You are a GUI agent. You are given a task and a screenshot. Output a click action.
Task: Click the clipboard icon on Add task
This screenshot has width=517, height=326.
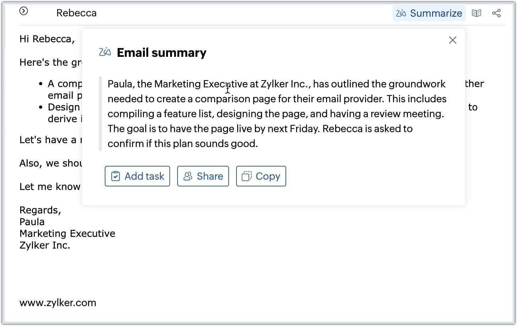click(115, 176)
